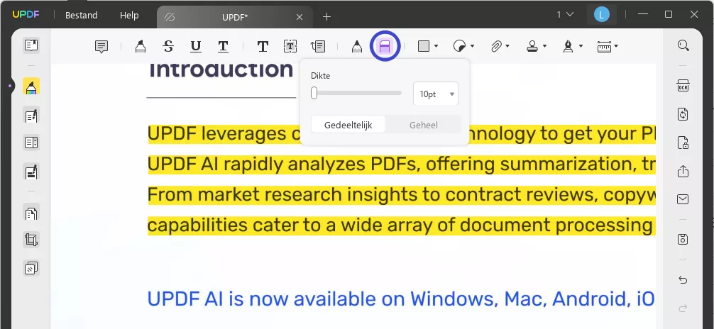Activate the underline tool
The height and width of the screenshot is (329, 714).
pos(196,46)
